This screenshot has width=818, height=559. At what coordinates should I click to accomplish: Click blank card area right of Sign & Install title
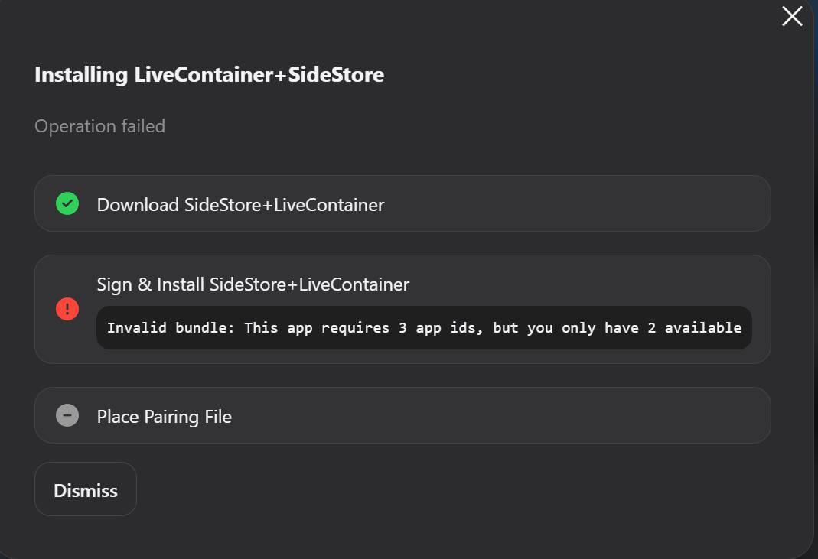point(589,284)
